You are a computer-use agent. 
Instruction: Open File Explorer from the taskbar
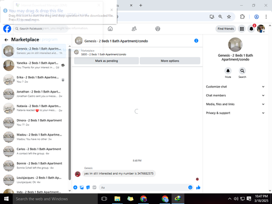point(118,199)
